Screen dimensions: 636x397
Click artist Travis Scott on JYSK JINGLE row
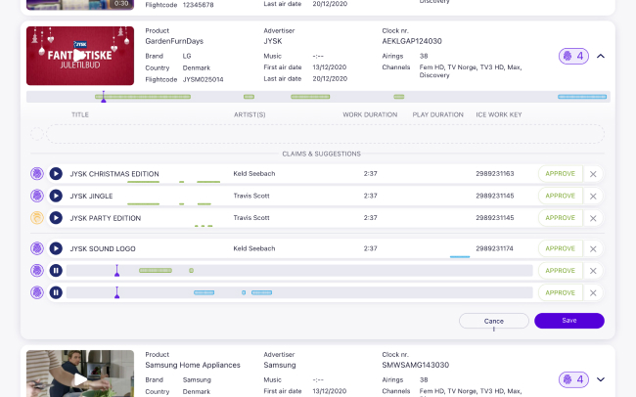[x=251, y=196]
